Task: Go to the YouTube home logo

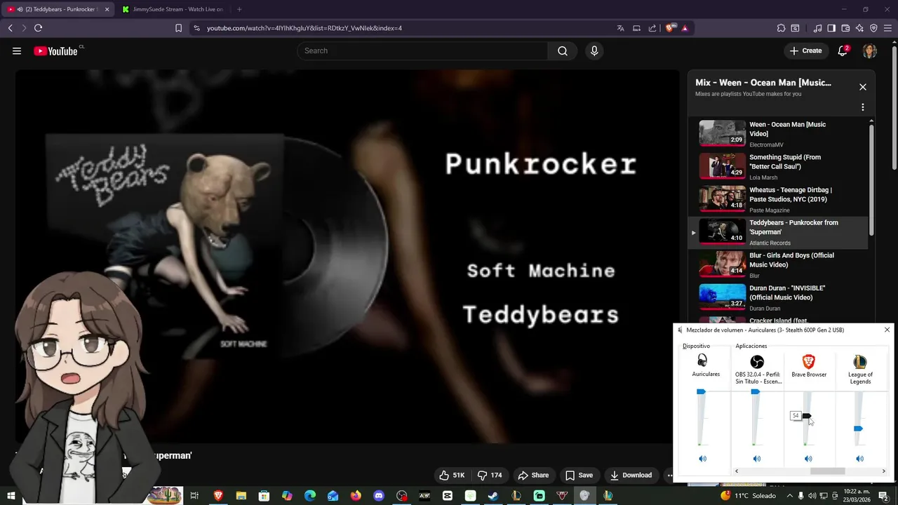Action: coord(55,50)
